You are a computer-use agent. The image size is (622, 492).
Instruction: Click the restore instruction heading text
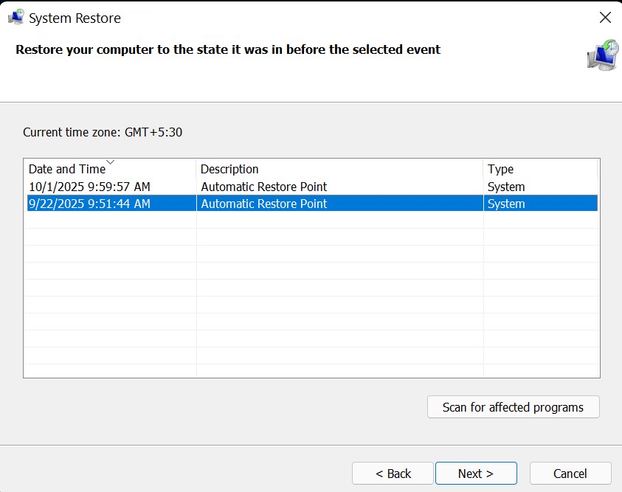[226, 49]
